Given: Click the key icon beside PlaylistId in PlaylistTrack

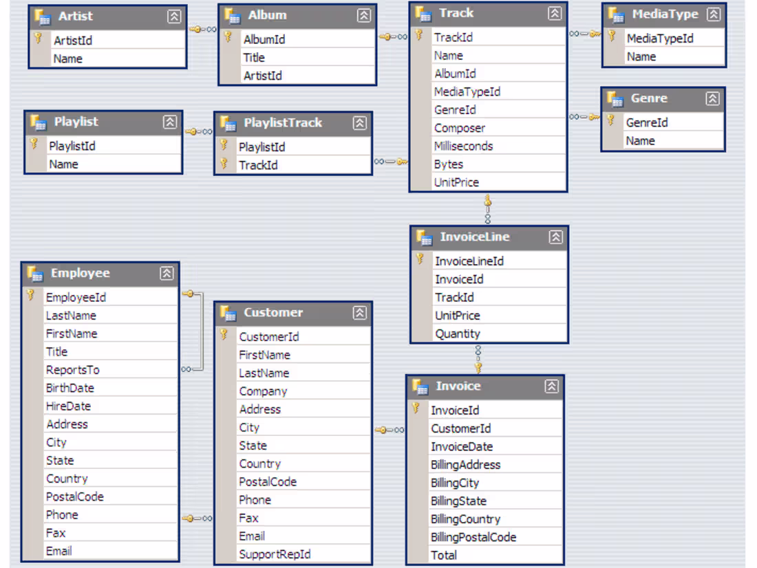Looking at the screenshot, I should [224, 146].
